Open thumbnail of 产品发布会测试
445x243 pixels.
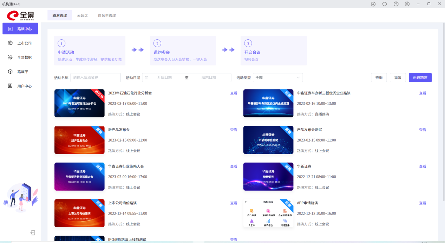point(268,140)
